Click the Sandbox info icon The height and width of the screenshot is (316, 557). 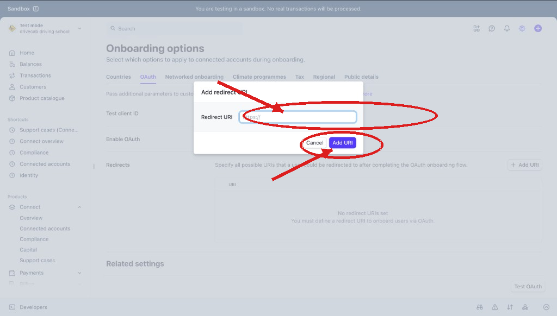click(36, 9)
